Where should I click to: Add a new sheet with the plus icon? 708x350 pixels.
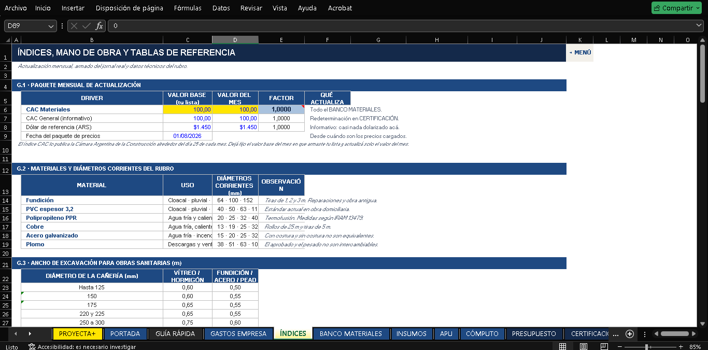click(x=630, y=334)
